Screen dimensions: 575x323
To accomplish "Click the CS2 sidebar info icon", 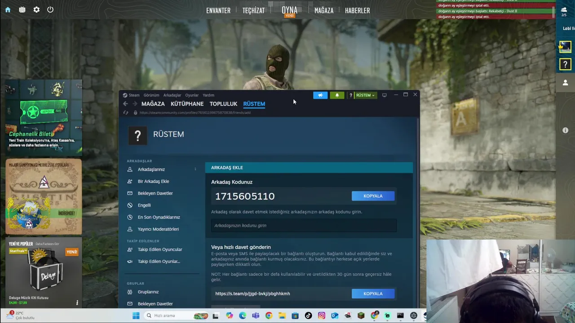I will [565, 130].
